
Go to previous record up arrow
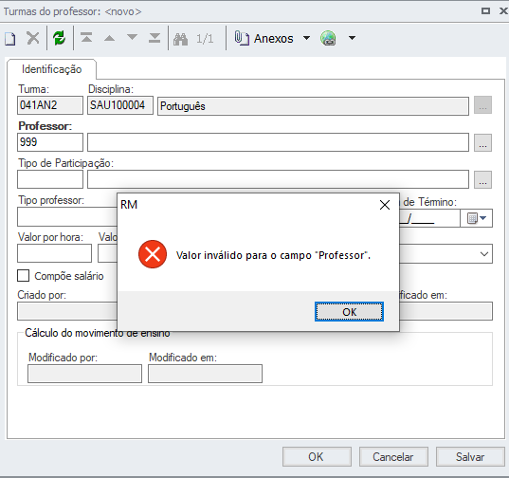109,38
